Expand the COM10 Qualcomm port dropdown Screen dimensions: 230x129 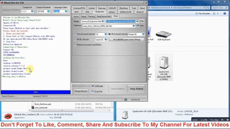click(x=137, y=21)
